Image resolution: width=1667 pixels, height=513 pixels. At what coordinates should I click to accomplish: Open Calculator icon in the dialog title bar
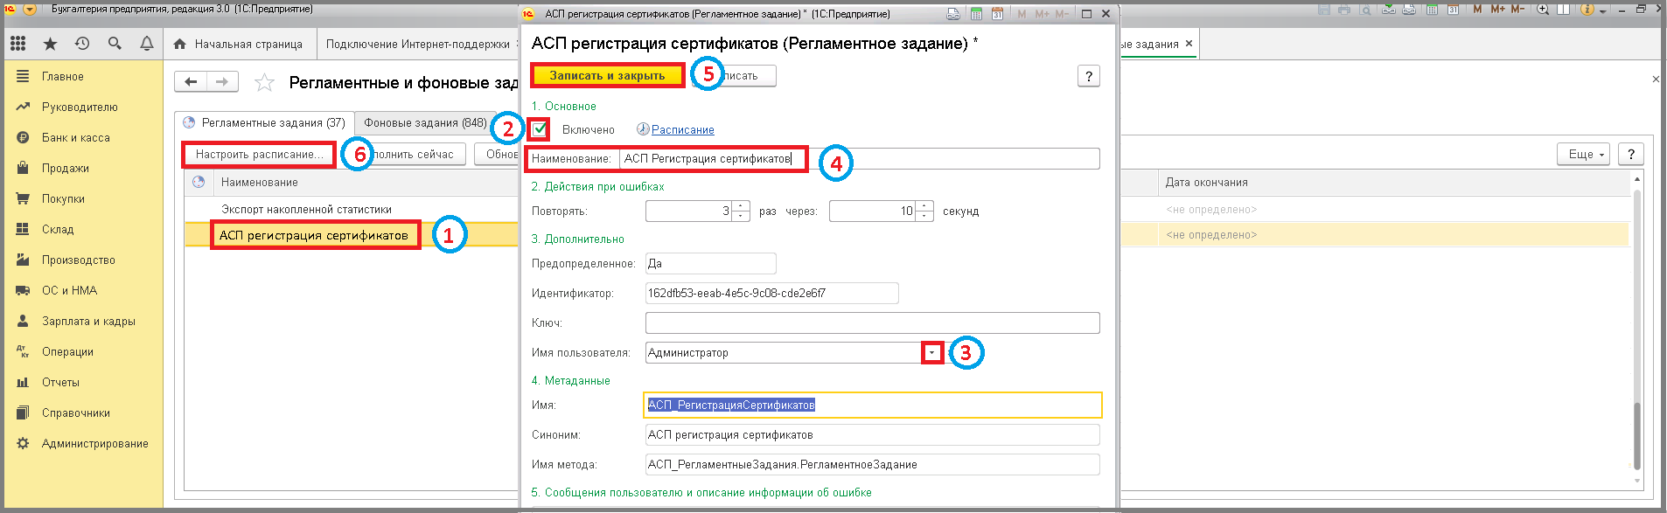(x=976, y=14)
